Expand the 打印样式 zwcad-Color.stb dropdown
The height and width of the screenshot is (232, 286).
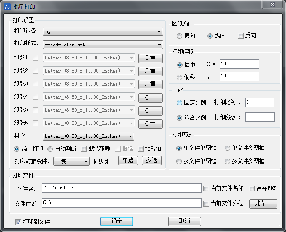click(103, 45)
